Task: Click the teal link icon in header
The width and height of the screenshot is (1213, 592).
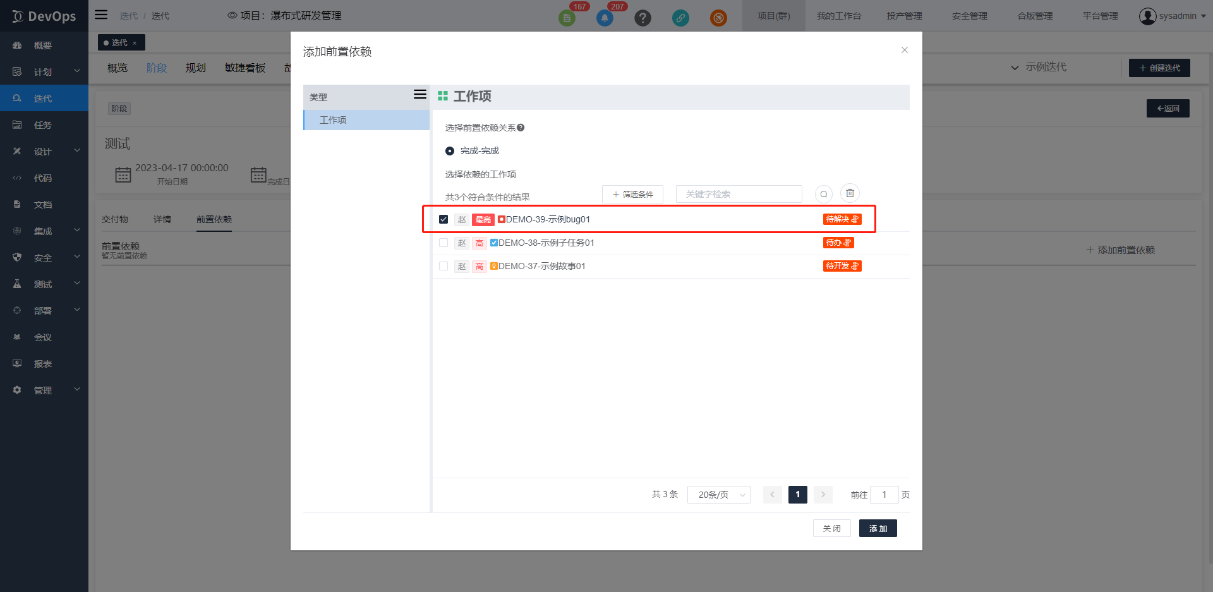Action: [680, 18]
